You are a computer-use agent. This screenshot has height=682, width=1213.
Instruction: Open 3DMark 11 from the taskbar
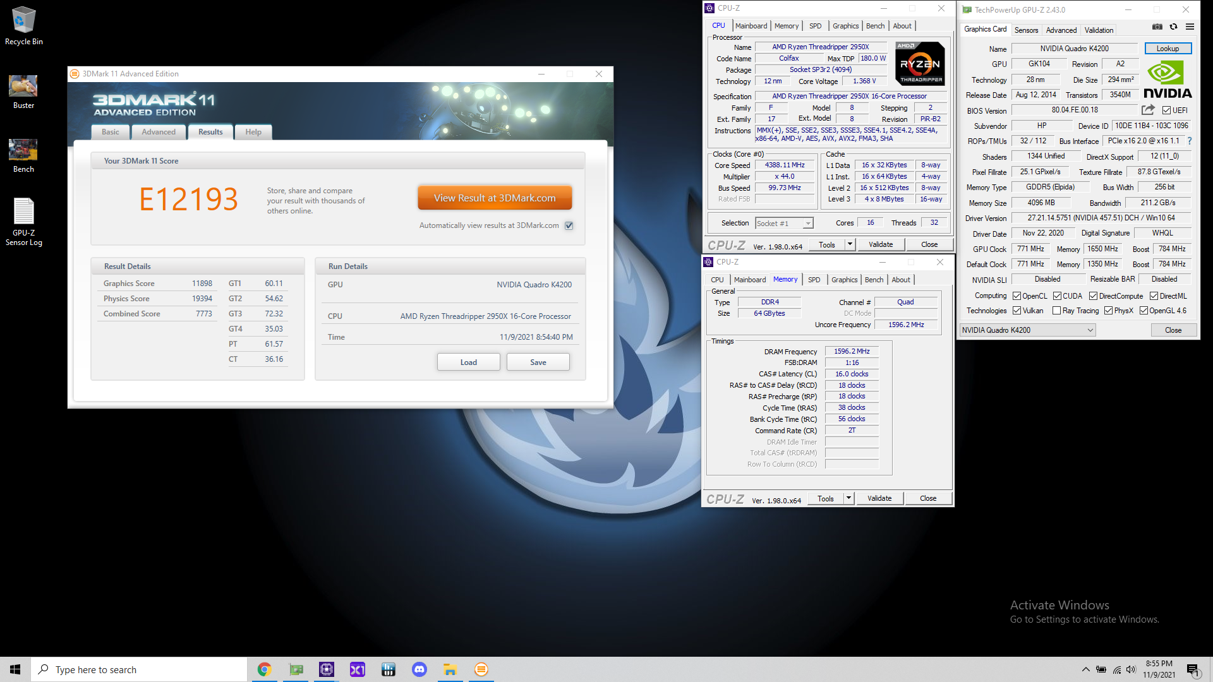tap(481, 669)
